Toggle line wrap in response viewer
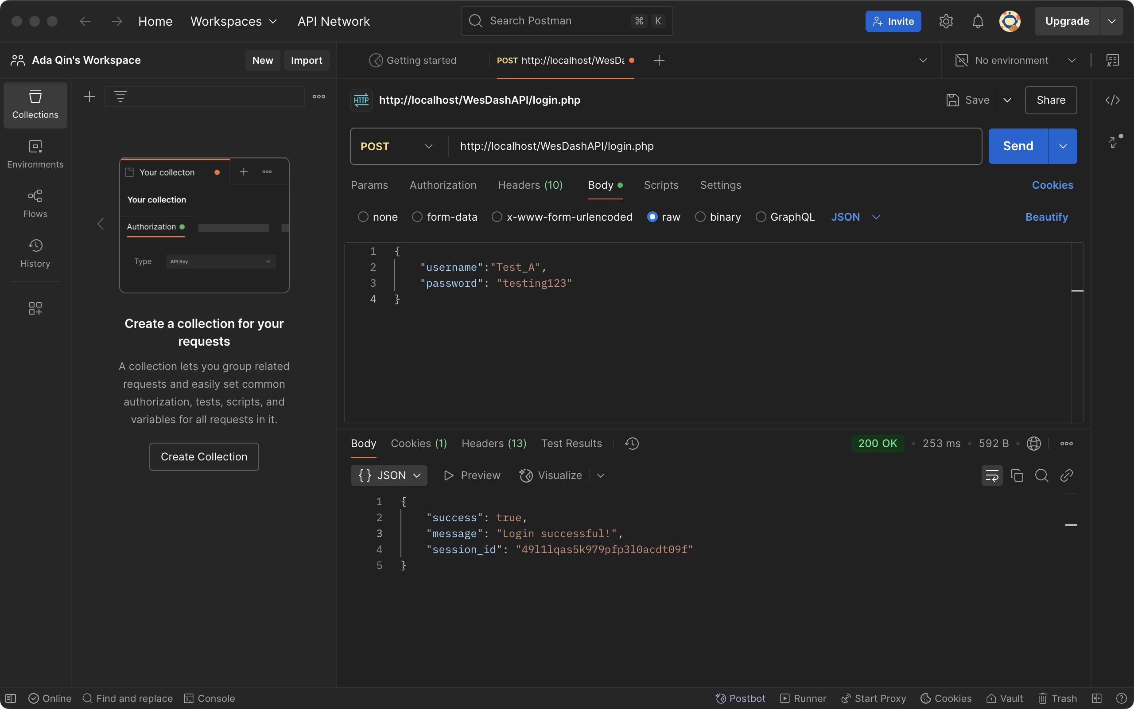1134x709 pixels. (991, 475)
